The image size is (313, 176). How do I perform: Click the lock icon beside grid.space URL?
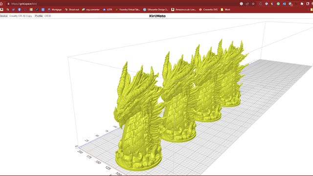point(8,4)
